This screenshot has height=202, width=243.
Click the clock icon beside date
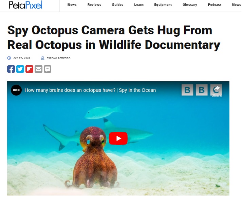9,58
